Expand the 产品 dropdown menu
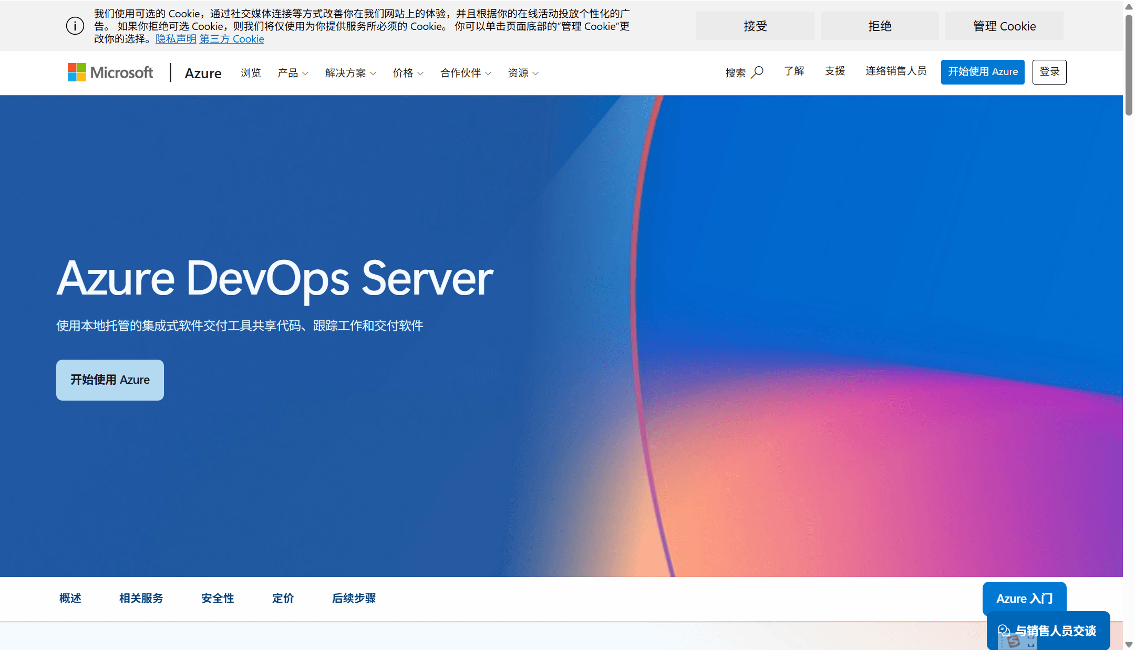The image size is (1135, 650). pos(293,73)
